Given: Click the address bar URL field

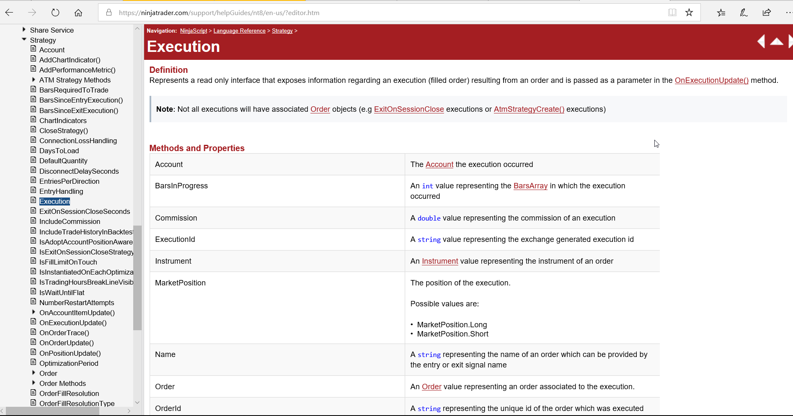Looking at the screenshot, I should coord(377,13).
